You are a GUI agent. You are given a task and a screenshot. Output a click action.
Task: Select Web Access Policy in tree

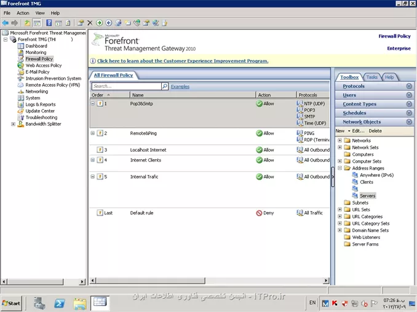(x=44, y=66)
